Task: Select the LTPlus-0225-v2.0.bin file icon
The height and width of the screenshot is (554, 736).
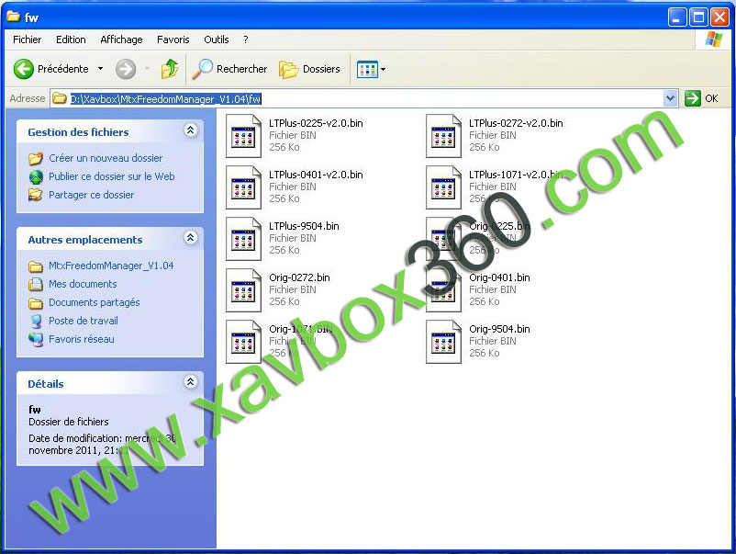Action: coord(243,136)
